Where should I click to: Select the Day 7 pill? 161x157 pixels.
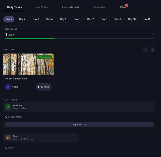tap(90, 19)
